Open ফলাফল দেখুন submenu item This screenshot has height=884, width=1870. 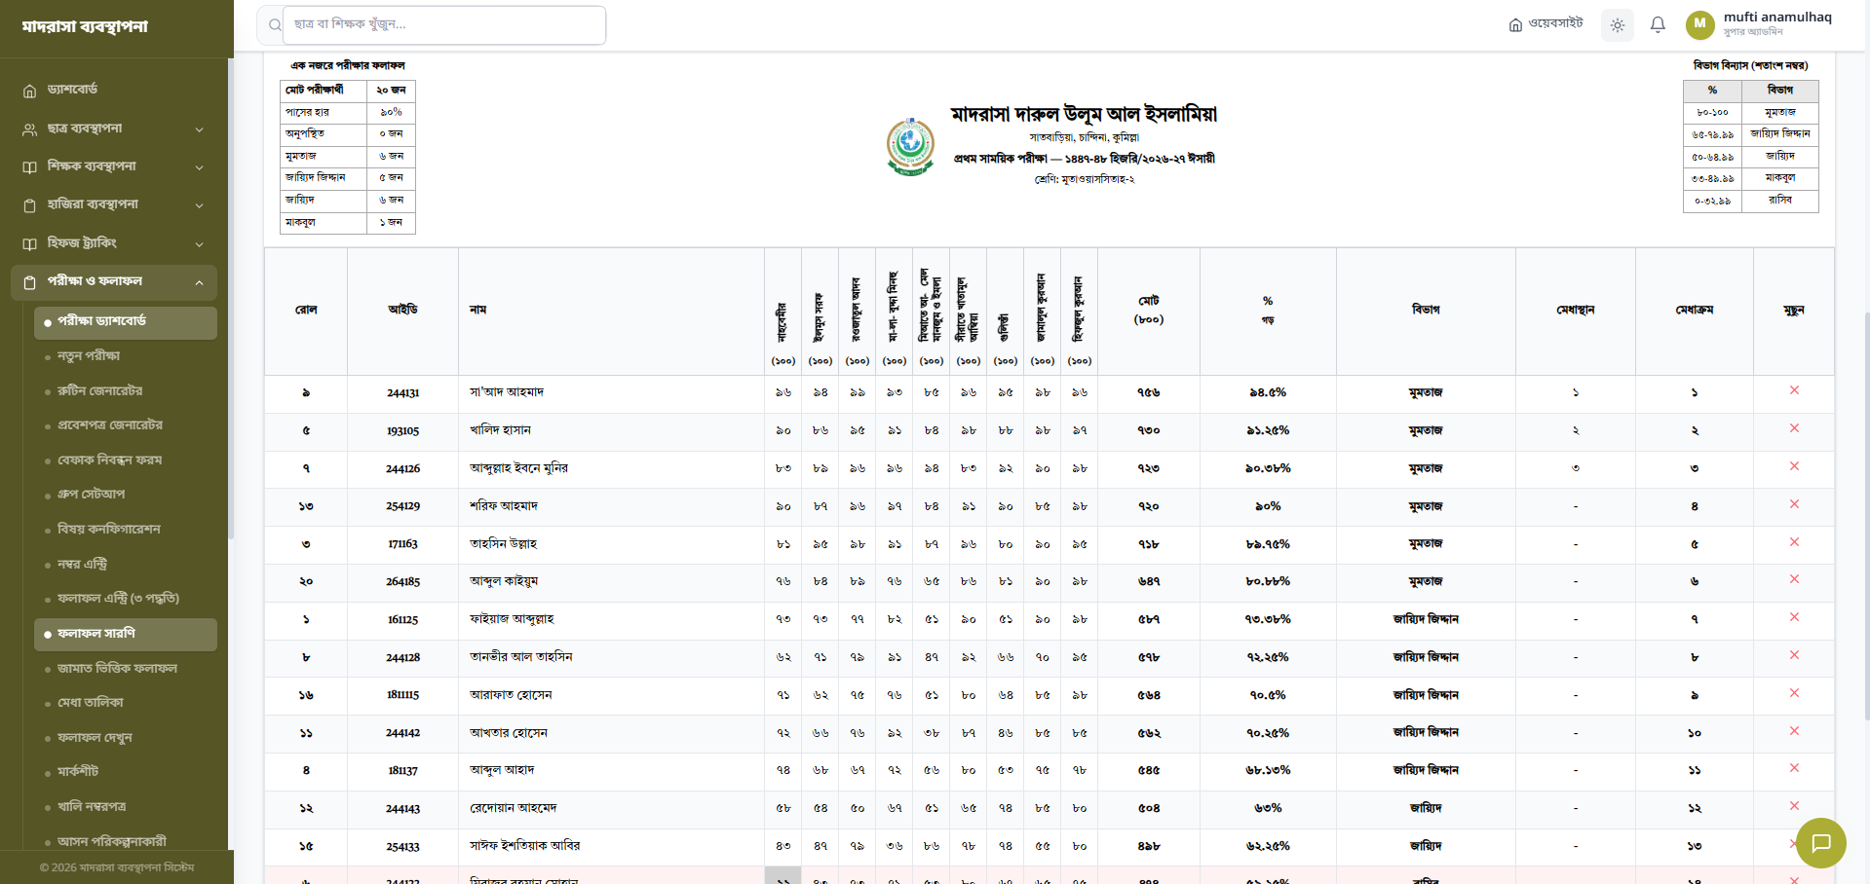(126, 738)
